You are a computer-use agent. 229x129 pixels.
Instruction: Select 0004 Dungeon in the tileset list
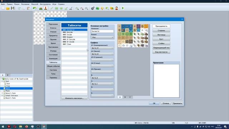coord(74,37)
